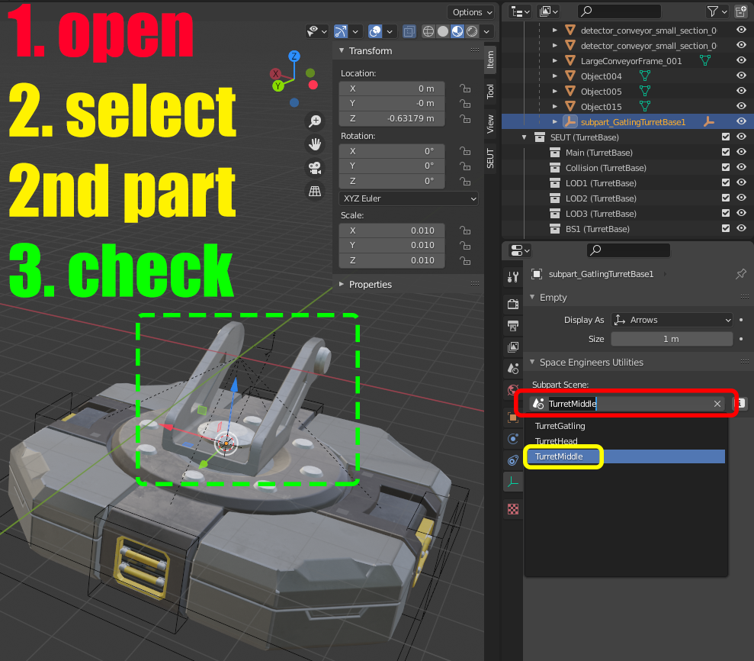Hide LargeConveyorFrame_001 with its eye icon
This screenshot has height=661, width=754.
(742, 60)
